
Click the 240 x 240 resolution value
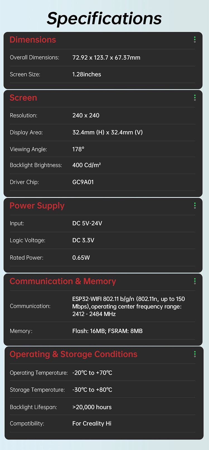pyautogui.click(x=86, y=115)
